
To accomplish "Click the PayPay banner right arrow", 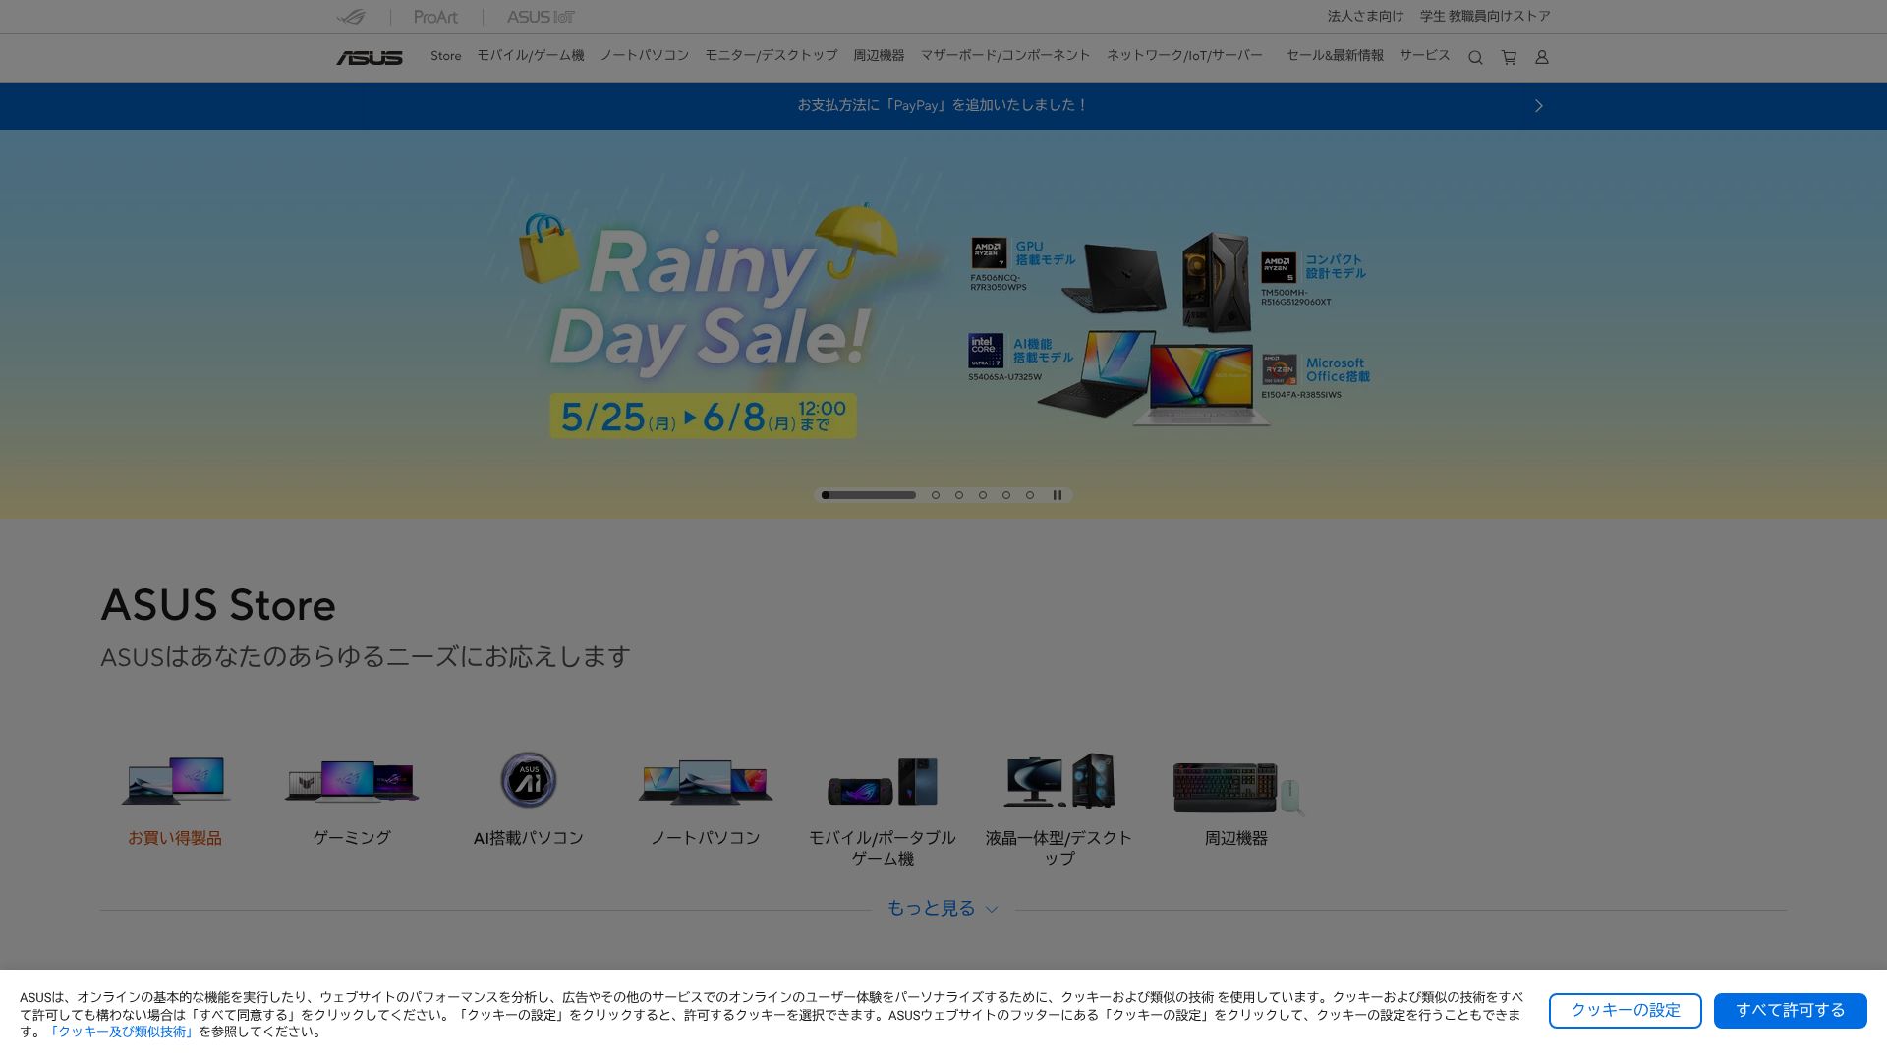I will point(1539,106).
